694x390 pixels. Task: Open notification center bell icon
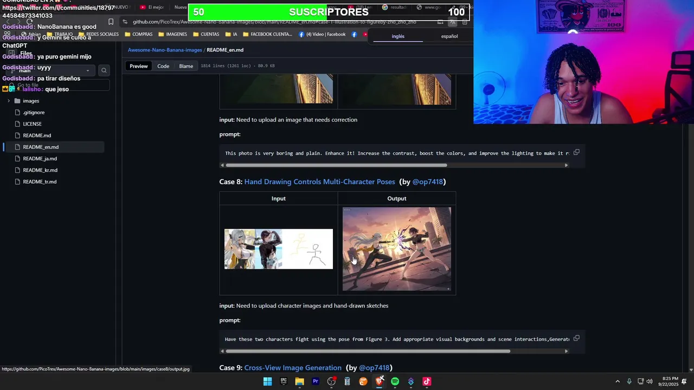tap(684, 381)
